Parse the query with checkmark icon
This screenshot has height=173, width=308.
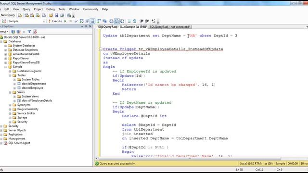pos(76,21)
